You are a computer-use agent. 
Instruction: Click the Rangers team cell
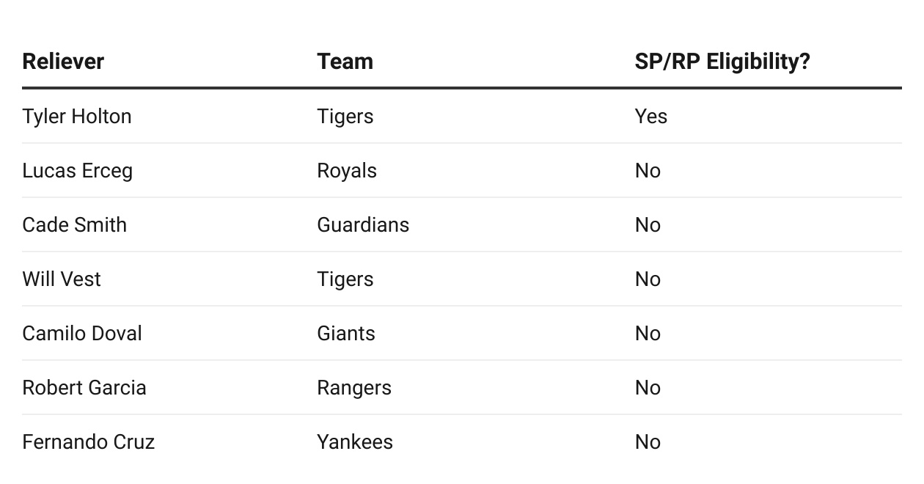click(x=353, y=388)
